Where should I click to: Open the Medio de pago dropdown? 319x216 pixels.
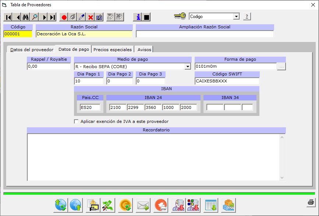(x=188, y=67)
